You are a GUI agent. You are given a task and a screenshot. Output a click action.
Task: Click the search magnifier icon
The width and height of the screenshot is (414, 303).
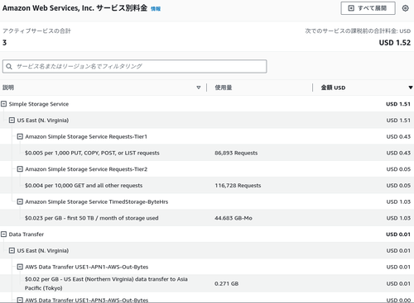[9, 67]
